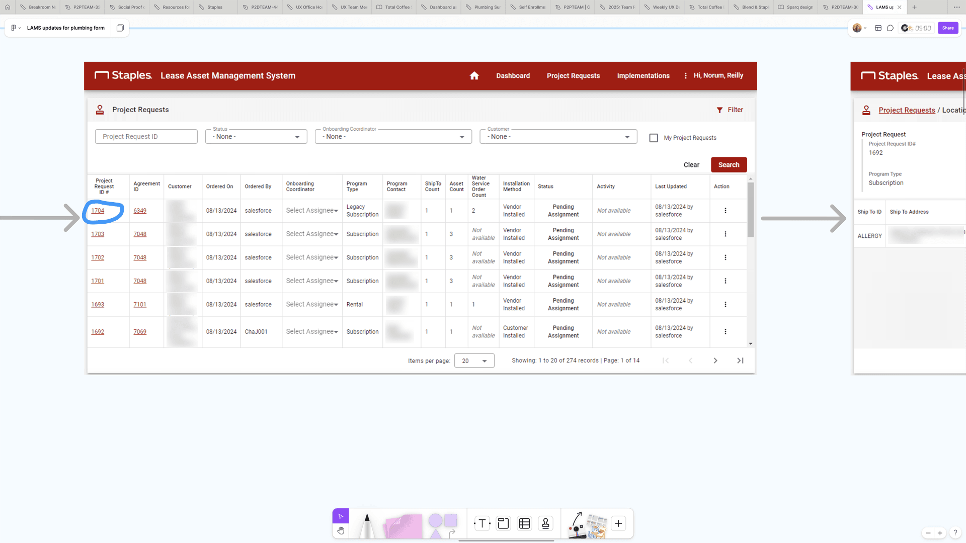Jump to the last page of records
Viewport: 966px width, 543px height.
(x=740, y=360)
